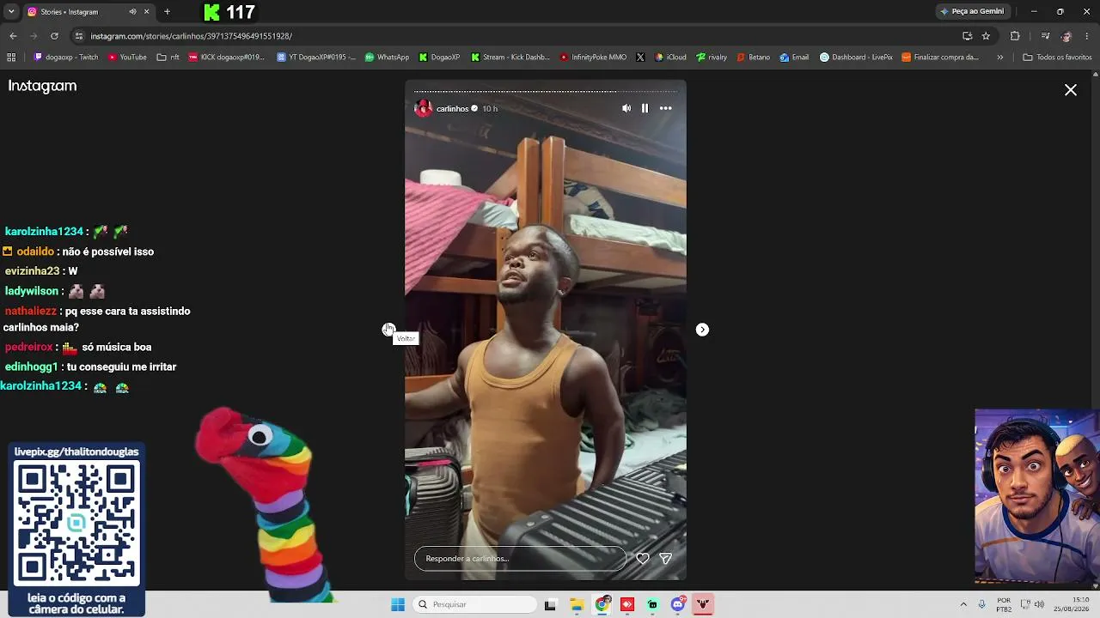Click the microphone tray icon

coord(981,604)
